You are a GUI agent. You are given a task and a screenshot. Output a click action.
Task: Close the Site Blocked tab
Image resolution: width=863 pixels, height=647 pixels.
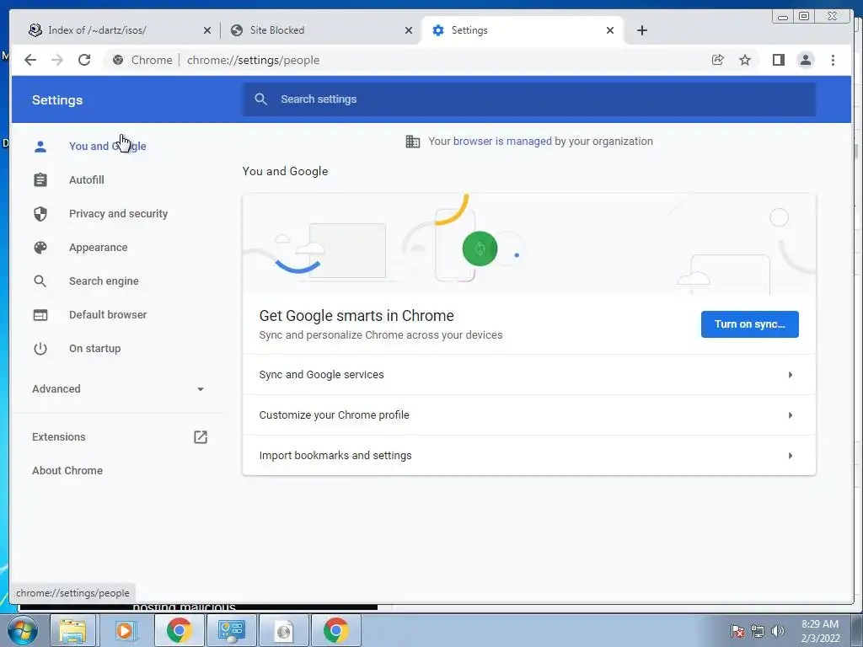[409, 30]
